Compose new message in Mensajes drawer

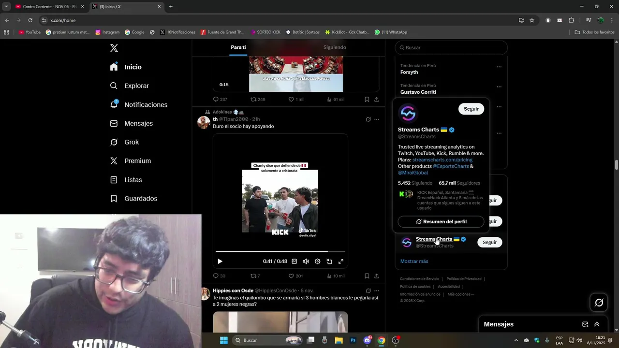(x=585, y=324)
